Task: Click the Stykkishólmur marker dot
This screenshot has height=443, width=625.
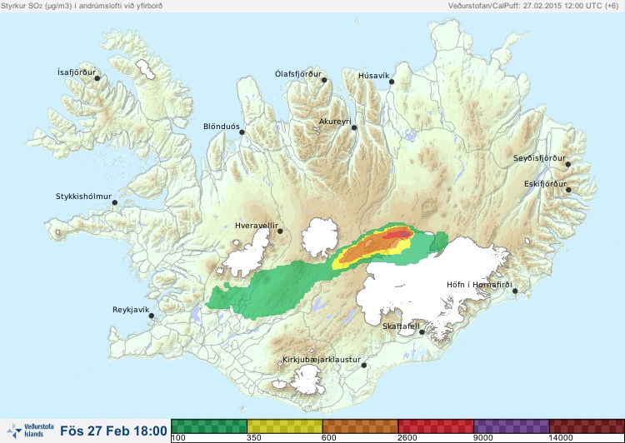Action: point(115,203)
